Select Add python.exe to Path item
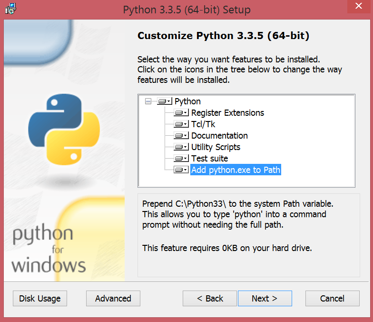Screen dimensions: 373x322 236,170
